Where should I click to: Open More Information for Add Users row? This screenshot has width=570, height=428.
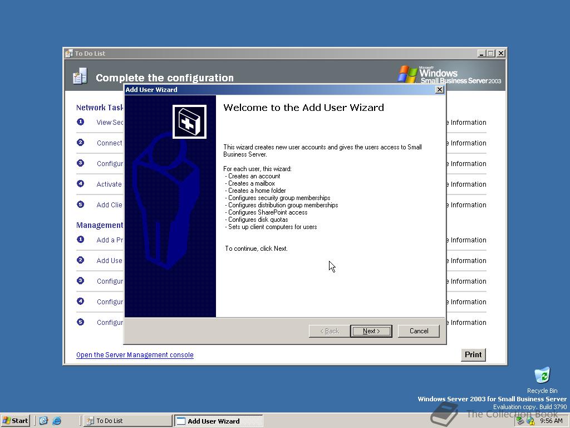point(467,261)
